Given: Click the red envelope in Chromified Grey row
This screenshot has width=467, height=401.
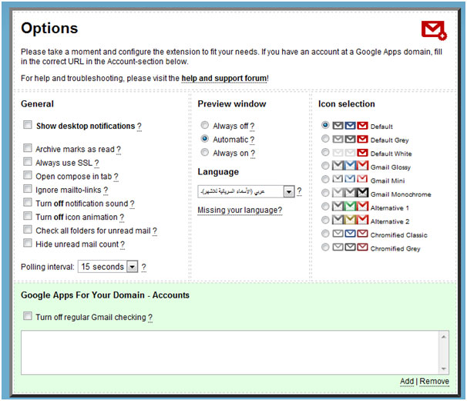Looking at the screenshot, I should click(362, 247).
